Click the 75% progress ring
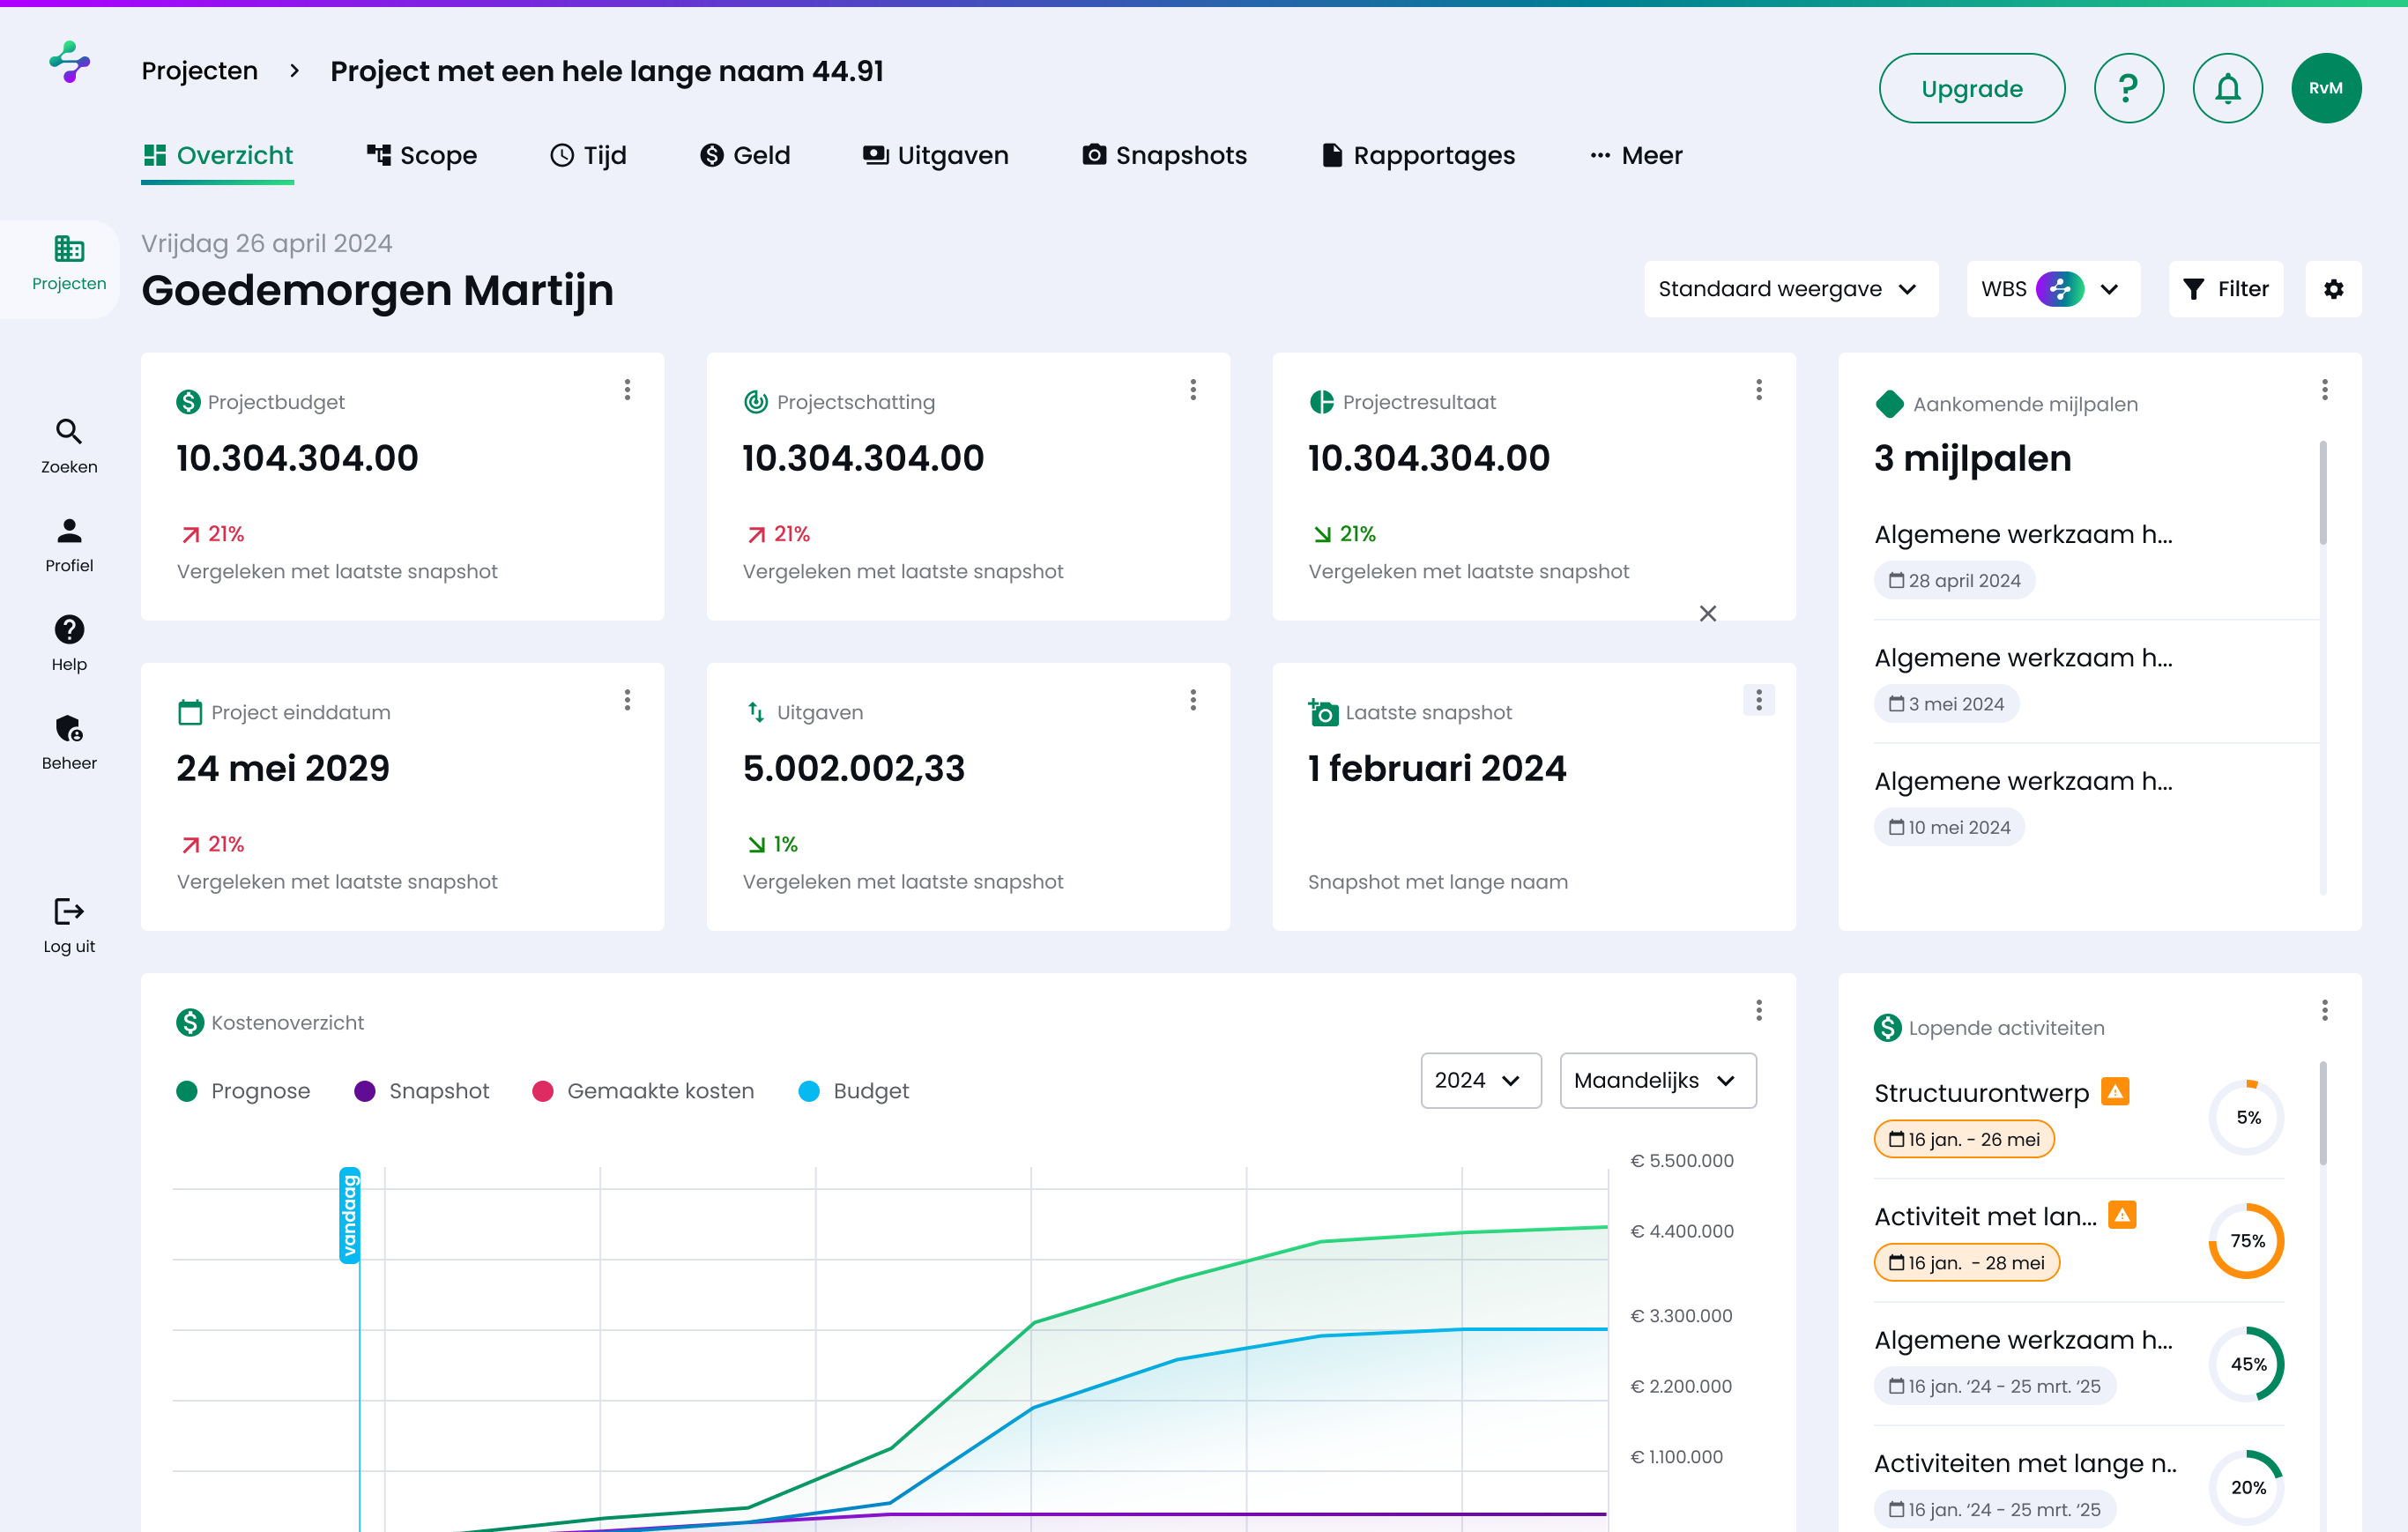This screenshot has height=1532, width=2408. (2247, 1241)
